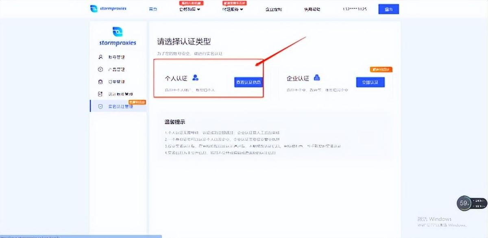The width and height of the screenshot is (488, 238).
Task: Click the shield icon beside 实名认证管理
Action: click(100, 106)
